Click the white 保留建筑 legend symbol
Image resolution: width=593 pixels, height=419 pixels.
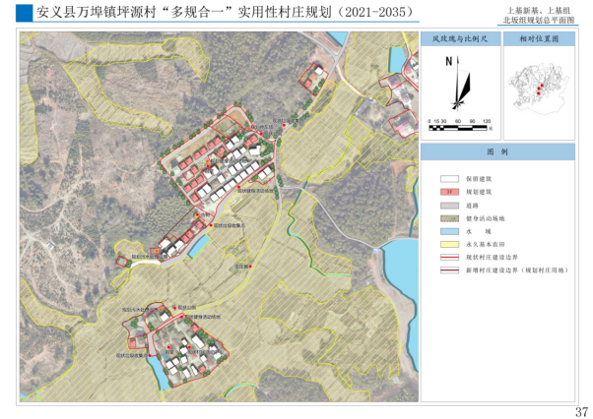point(447,179)
